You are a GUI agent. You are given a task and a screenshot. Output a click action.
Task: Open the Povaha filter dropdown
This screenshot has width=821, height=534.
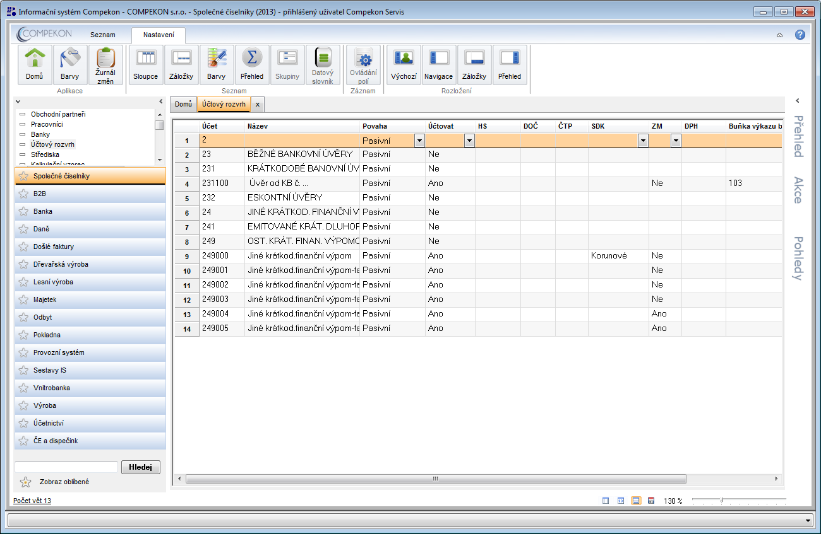419,141
